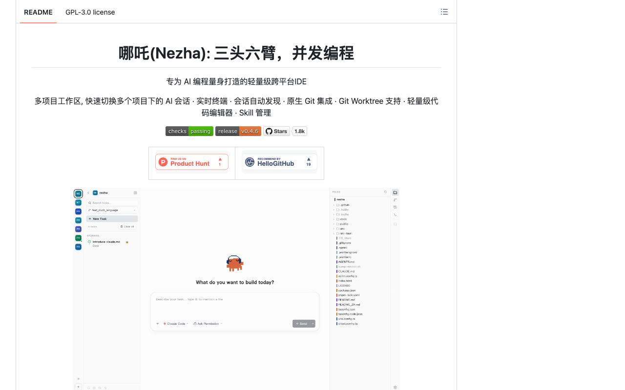
Task: Open the Nezha app screenshot image
Action: tap(236, 289)
